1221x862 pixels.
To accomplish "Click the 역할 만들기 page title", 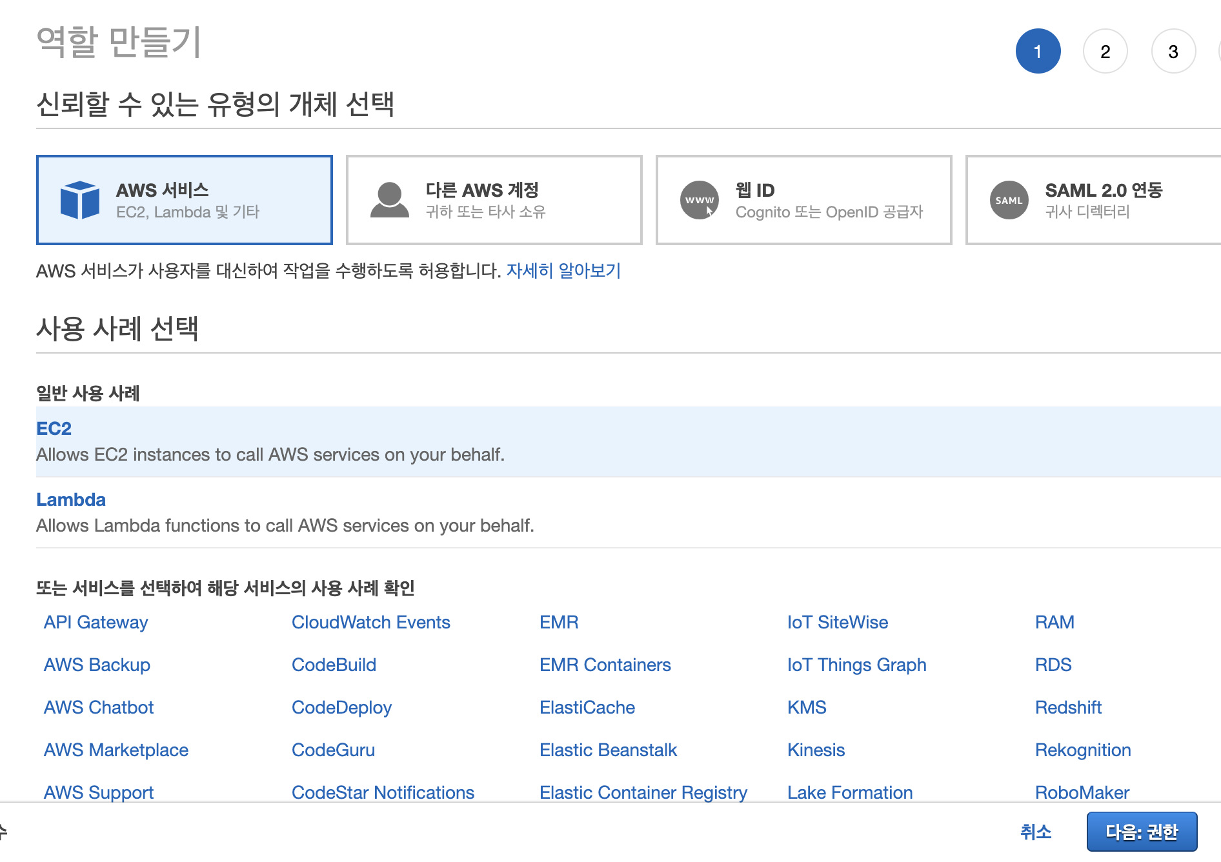I will click(x=119, y=43).
